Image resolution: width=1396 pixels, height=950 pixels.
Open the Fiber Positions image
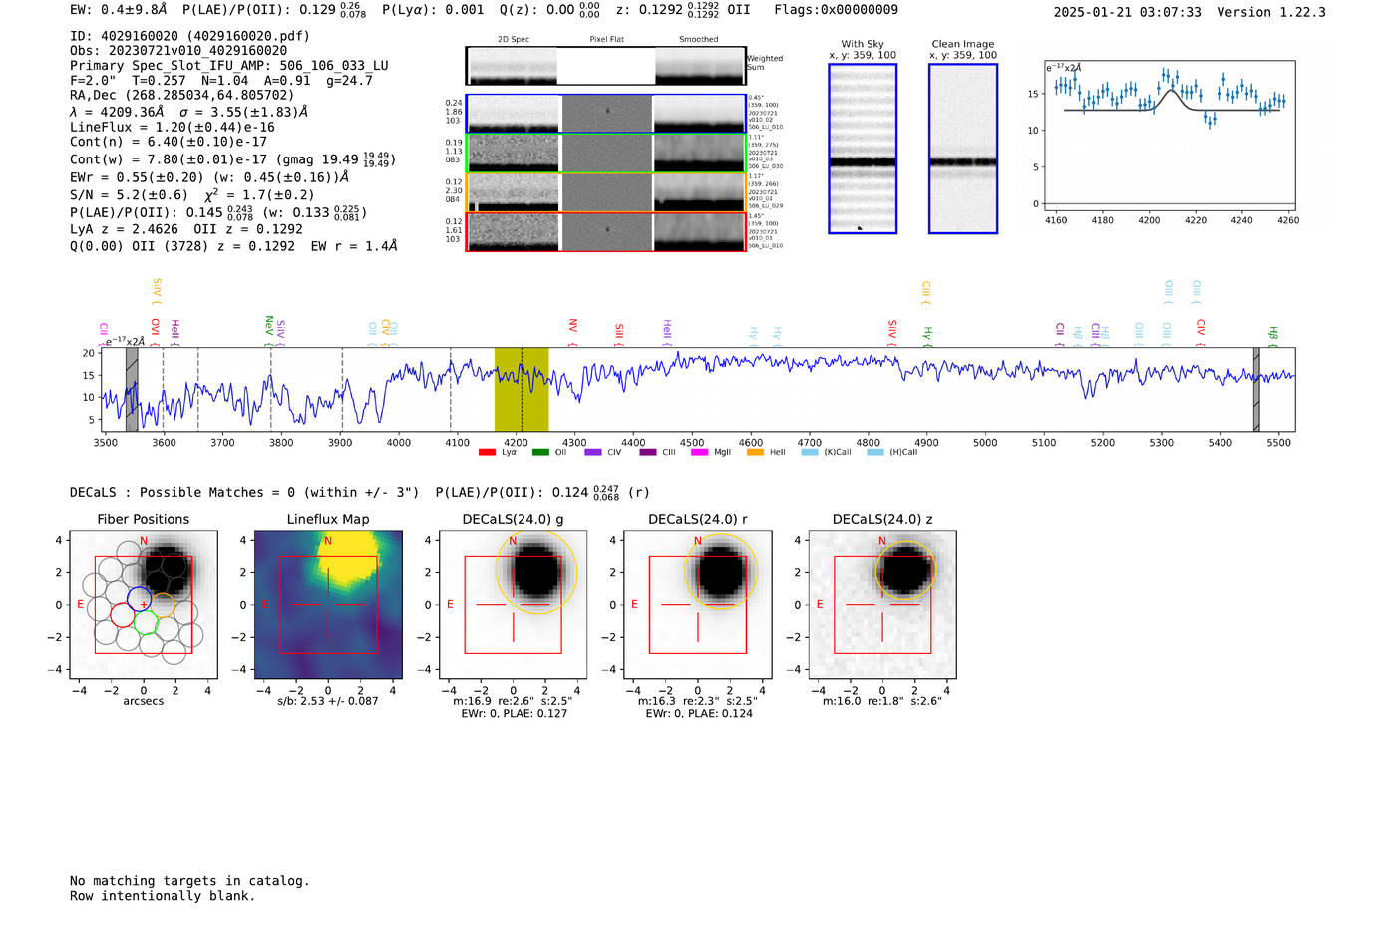pos(144,605)
